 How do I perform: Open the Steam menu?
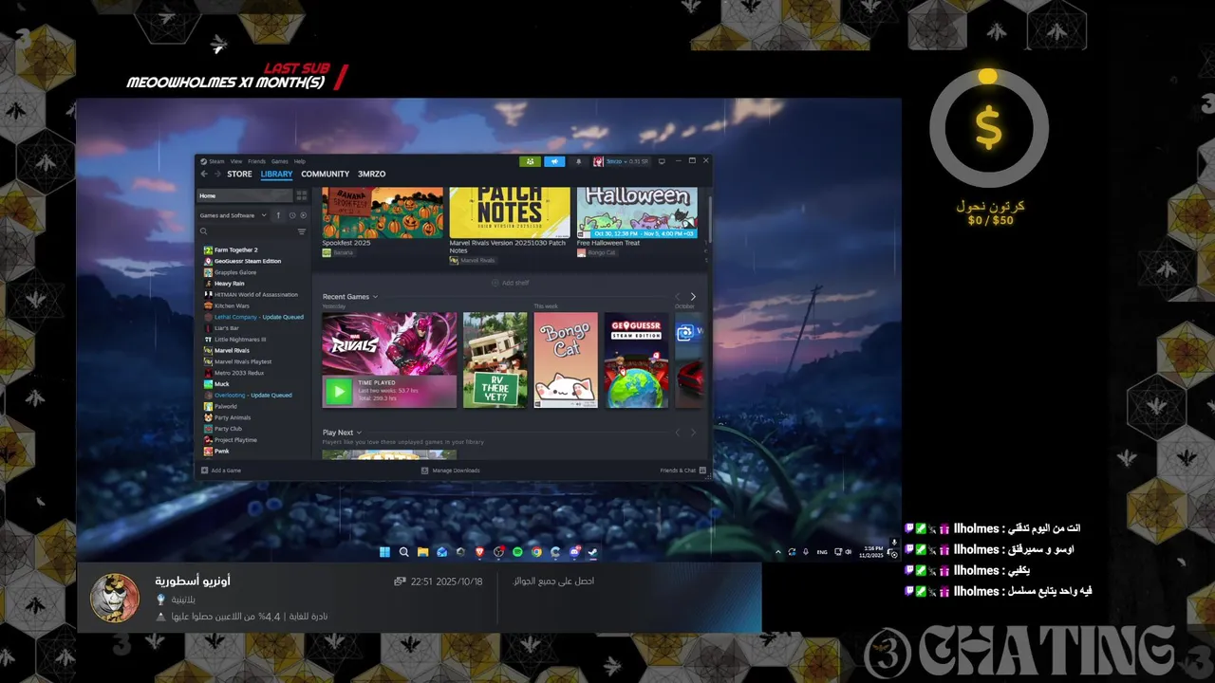pyautogui.click(x=216, y=161)
